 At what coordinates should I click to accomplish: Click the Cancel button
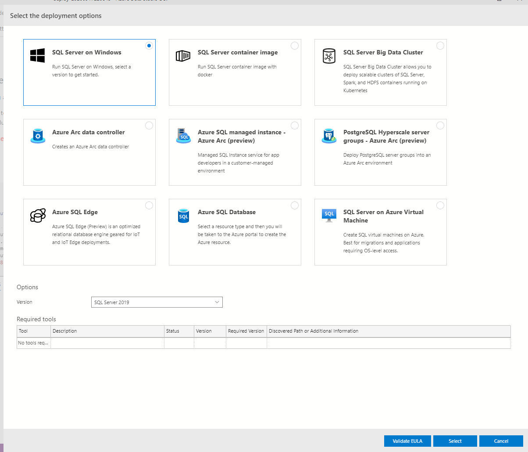pos(501,441)
